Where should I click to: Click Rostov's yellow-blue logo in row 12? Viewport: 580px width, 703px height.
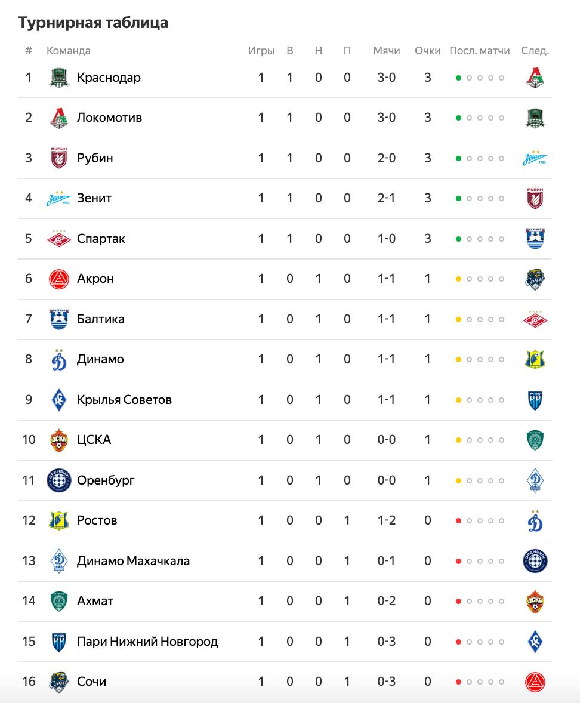(x=58, y=520)
